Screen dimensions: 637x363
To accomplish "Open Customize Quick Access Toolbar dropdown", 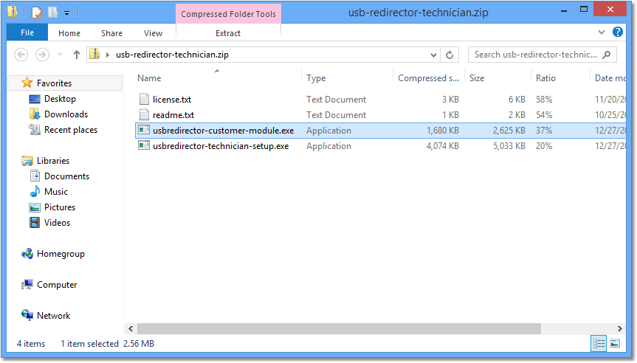I will (x=66, y=13).
